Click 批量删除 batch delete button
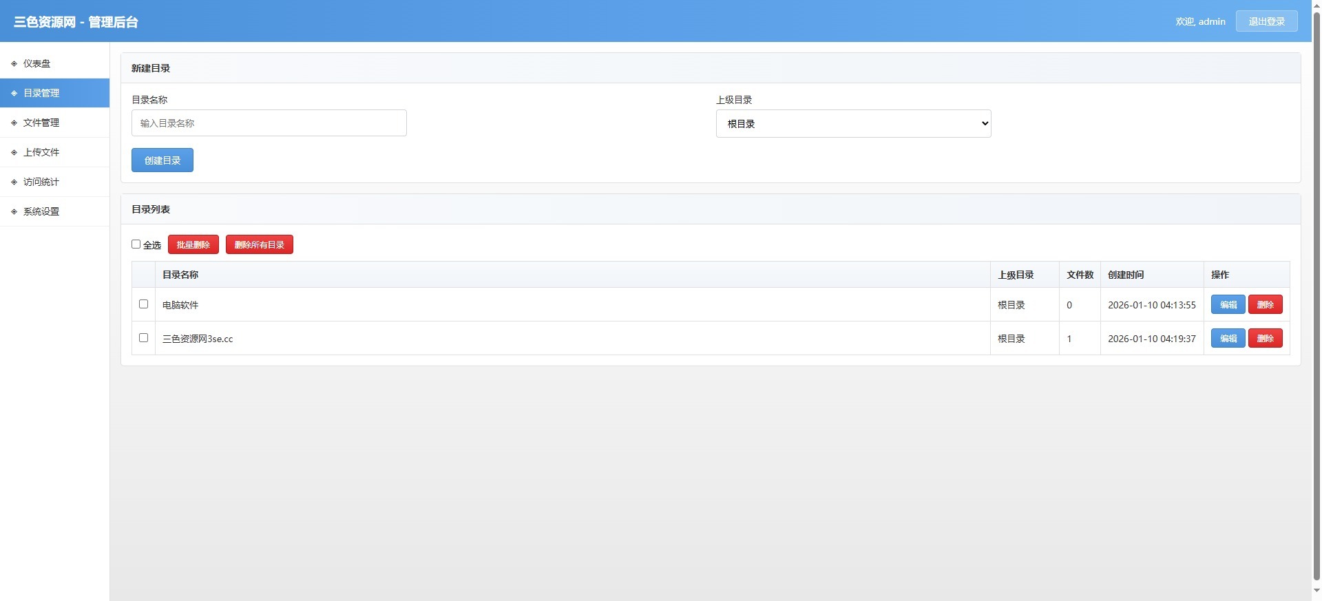The width and height of the screenshot is (1322, 601). pos(193,244)
